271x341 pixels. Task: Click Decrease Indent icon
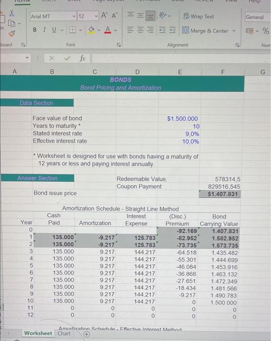coord(162,30)
